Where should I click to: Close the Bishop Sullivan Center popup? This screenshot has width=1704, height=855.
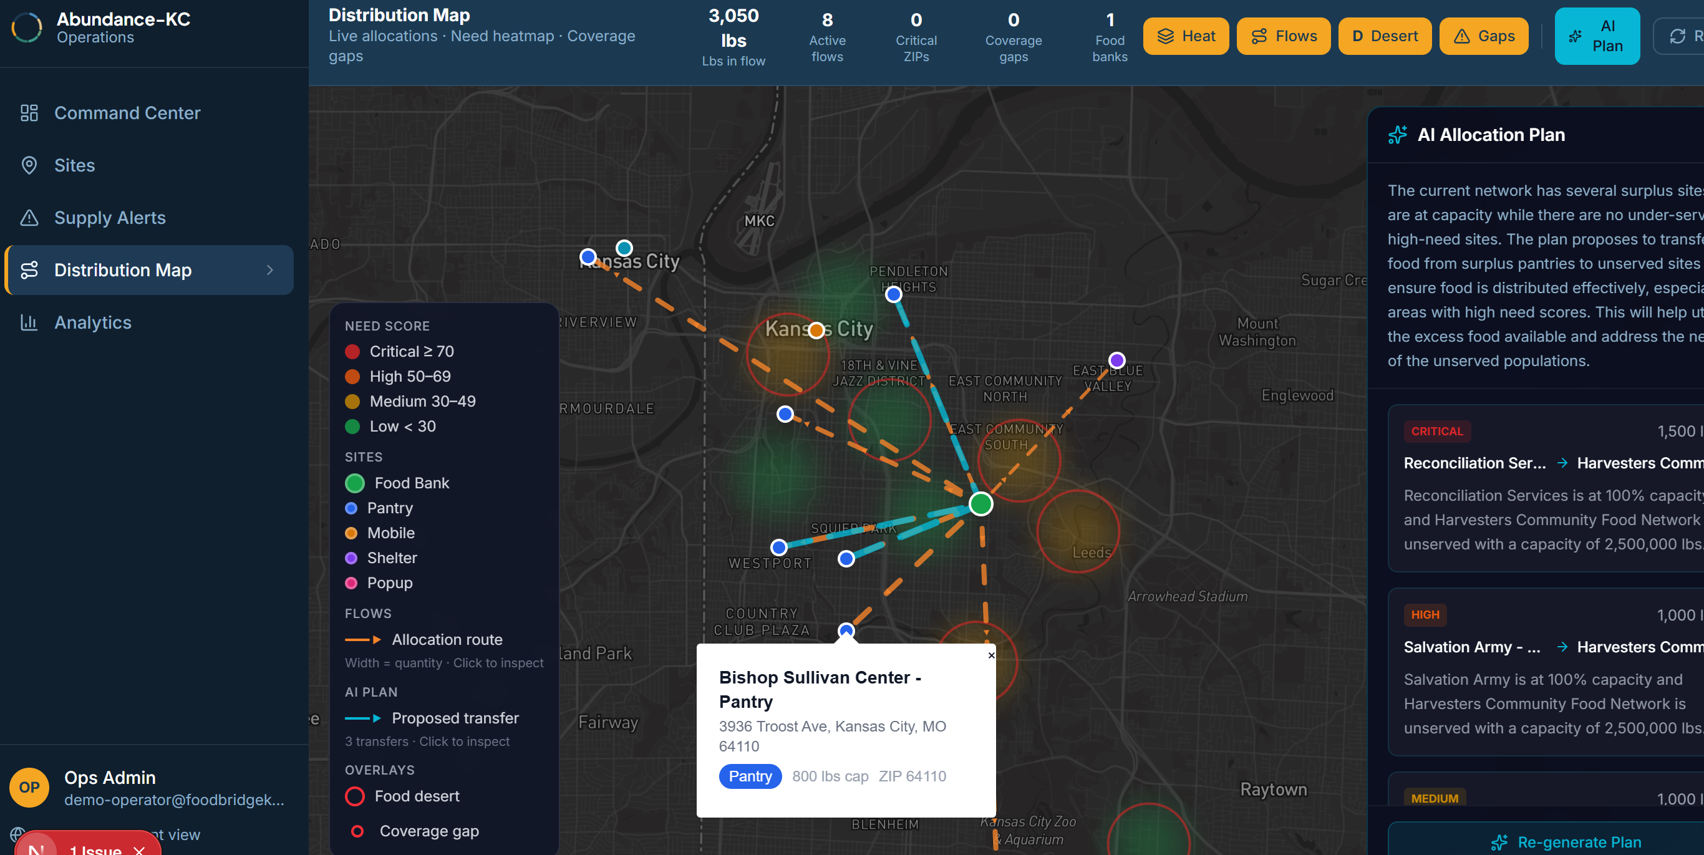[x=991, y=655]
